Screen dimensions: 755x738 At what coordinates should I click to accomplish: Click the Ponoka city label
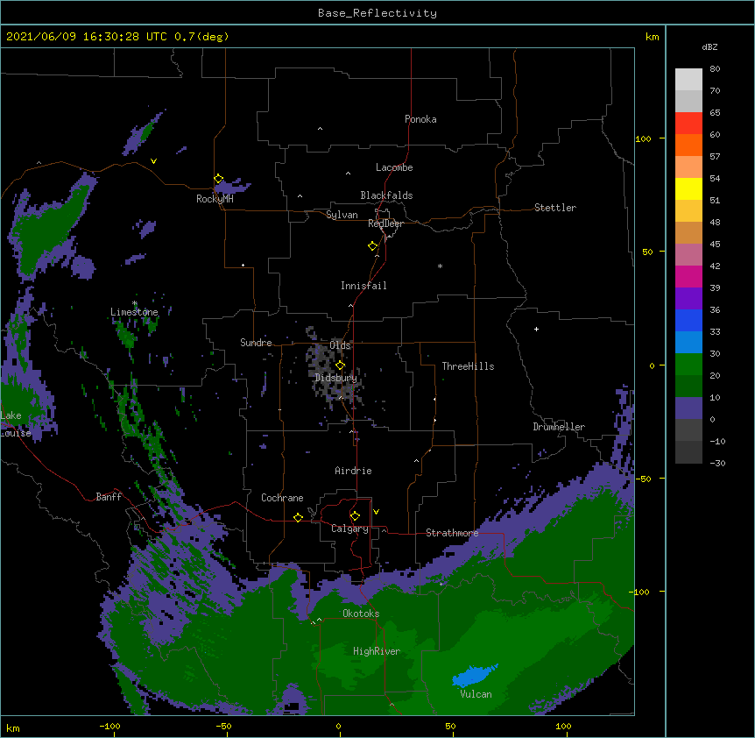point(420,119)
